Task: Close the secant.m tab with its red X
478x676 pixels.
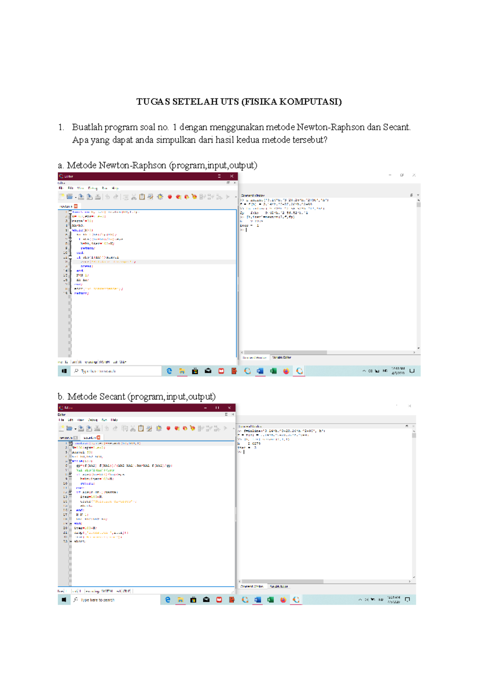Action: pos(99,438)
